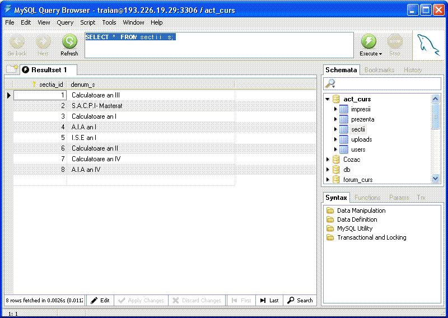Click the MySQL dolphin logo

coord(428,44)
